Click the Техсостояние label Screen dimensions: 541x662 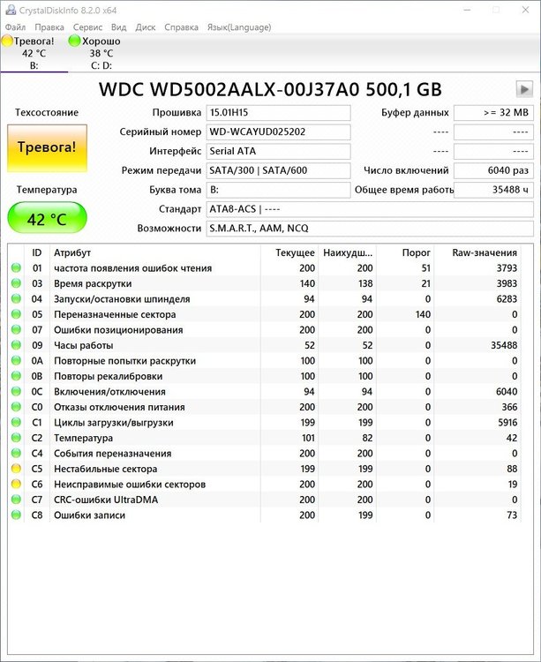[47, 112]
